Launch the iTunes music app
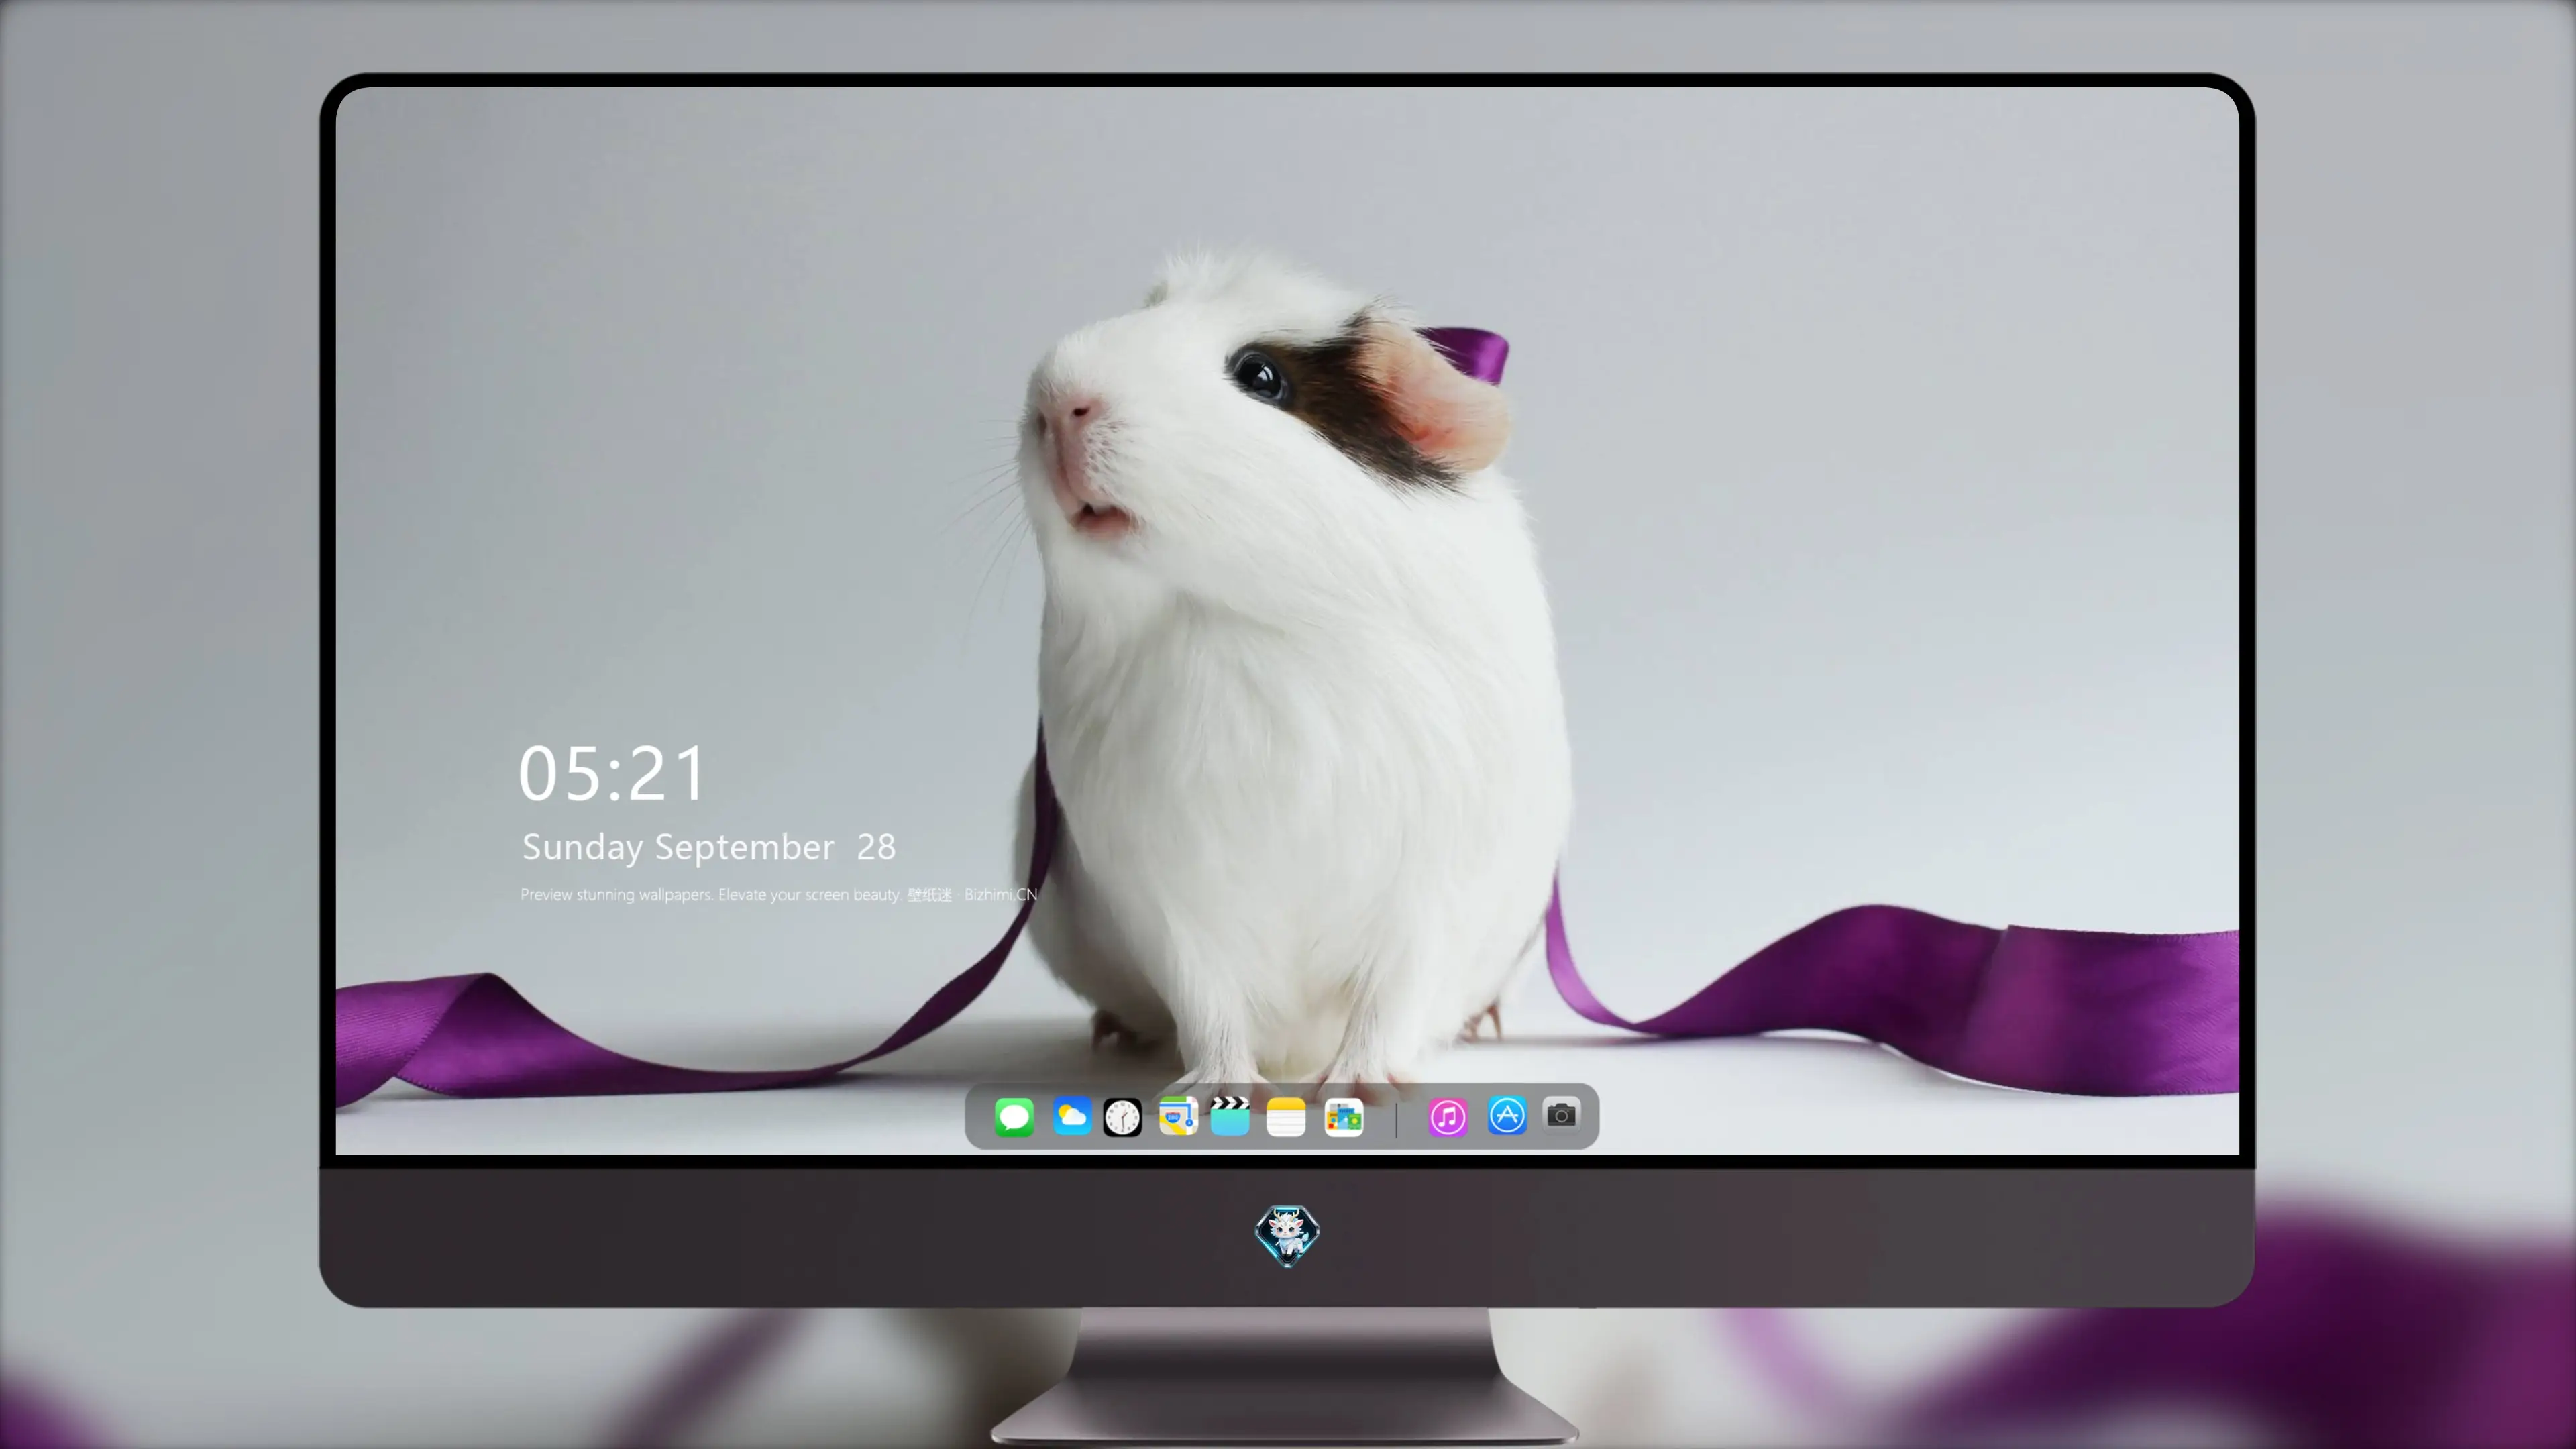This screenshot has width=2576, height=1449. pyautogui.click(x=1448, y=1117)
